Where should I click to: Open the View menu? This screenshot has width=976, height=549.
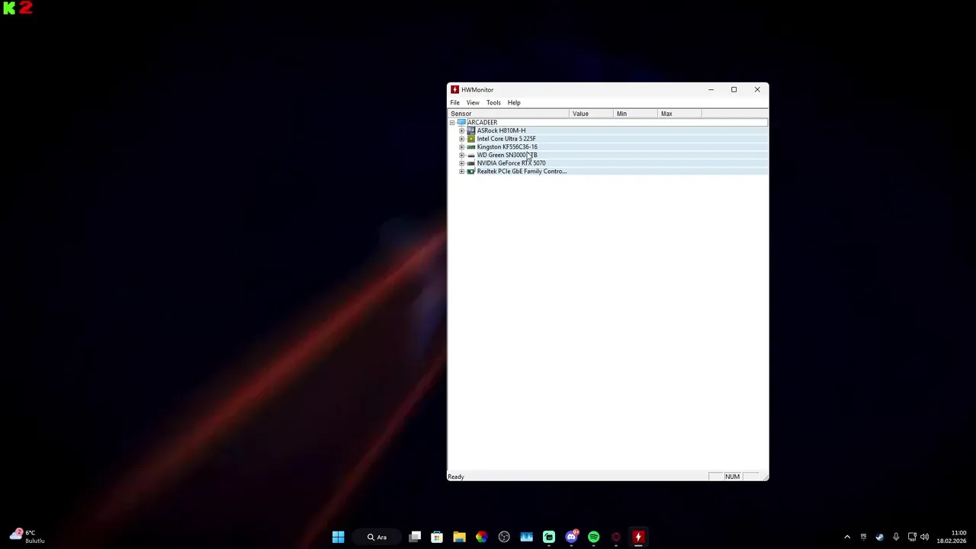[x=473, y=102]
